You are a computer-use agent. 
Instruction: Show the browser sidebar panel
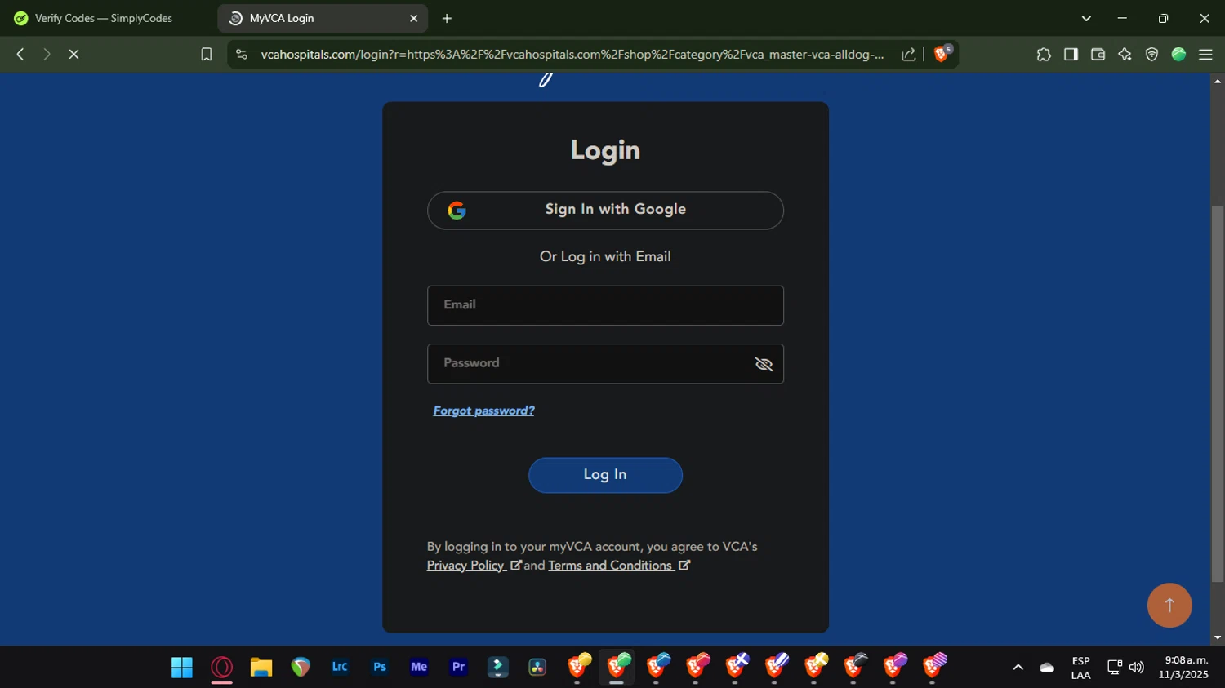[1071, 54]
